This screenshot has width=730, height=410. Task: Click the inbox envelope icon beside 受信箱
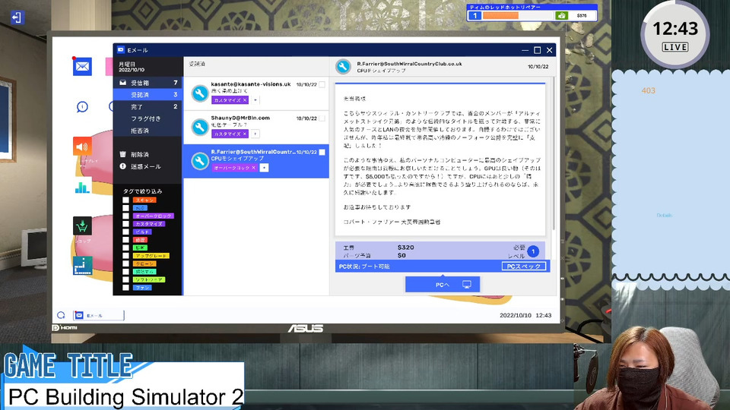pos(123,82)
